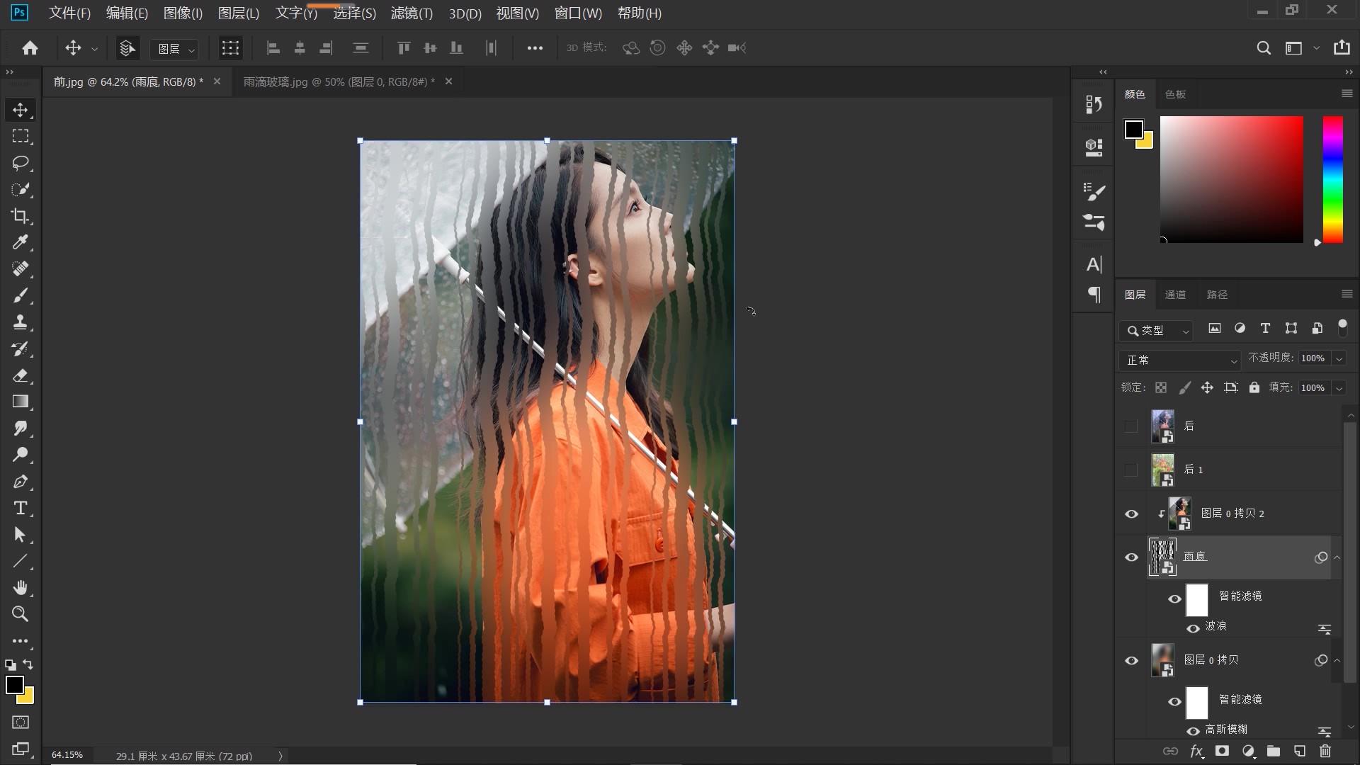Swap foreground and background colors
The width and height of the screenshot is (1360, 765).
click(28, 664)
